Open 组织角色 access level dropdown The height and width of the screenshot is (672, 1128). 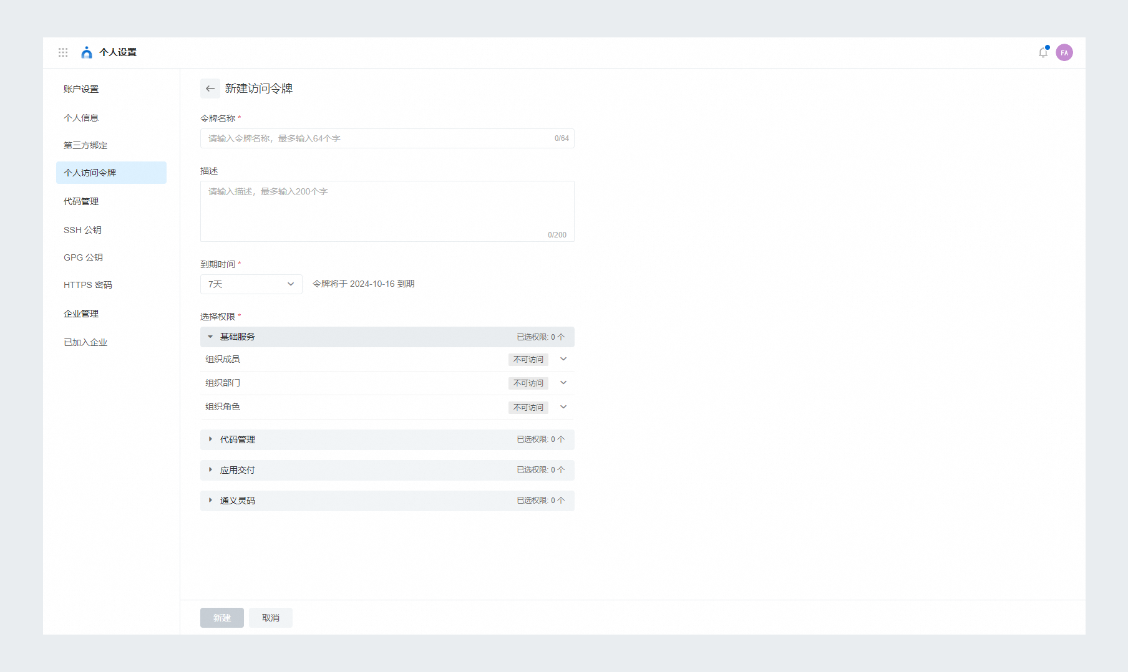pos(563,407)
